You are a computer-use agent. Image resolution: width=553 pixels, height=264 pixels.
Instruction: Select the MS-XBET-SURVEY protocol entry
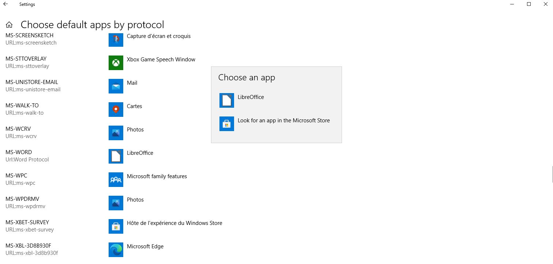pyautogui.click(x=30, y=226)
